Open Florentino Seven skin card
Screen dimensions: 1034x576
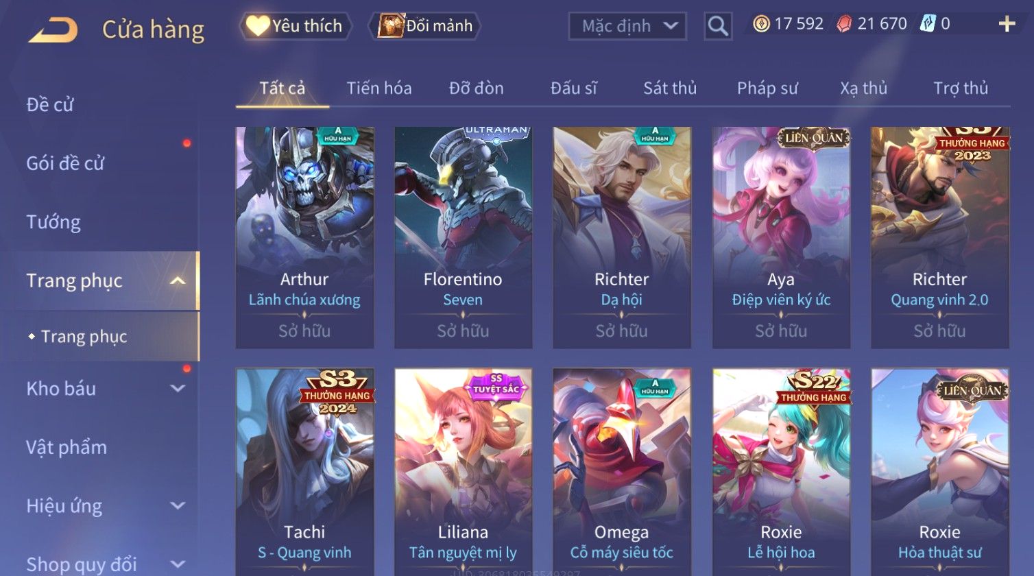(463, 237)
